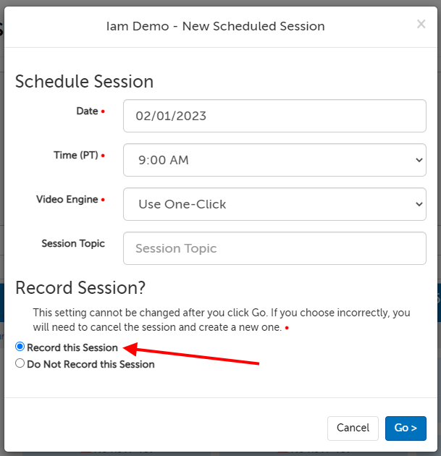Image resolution: width=441 pixels, height=456 pixels.
Task: Click the Date field label
Action: 87,111
